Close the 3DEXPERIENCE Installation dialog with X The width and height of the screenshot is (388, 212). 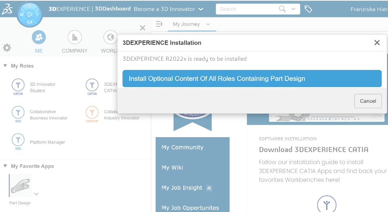[x=377, y=42]
